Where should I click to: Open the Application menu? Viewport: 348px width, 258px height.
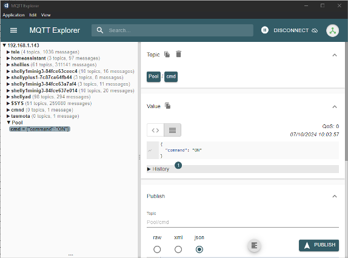[13, 15]
